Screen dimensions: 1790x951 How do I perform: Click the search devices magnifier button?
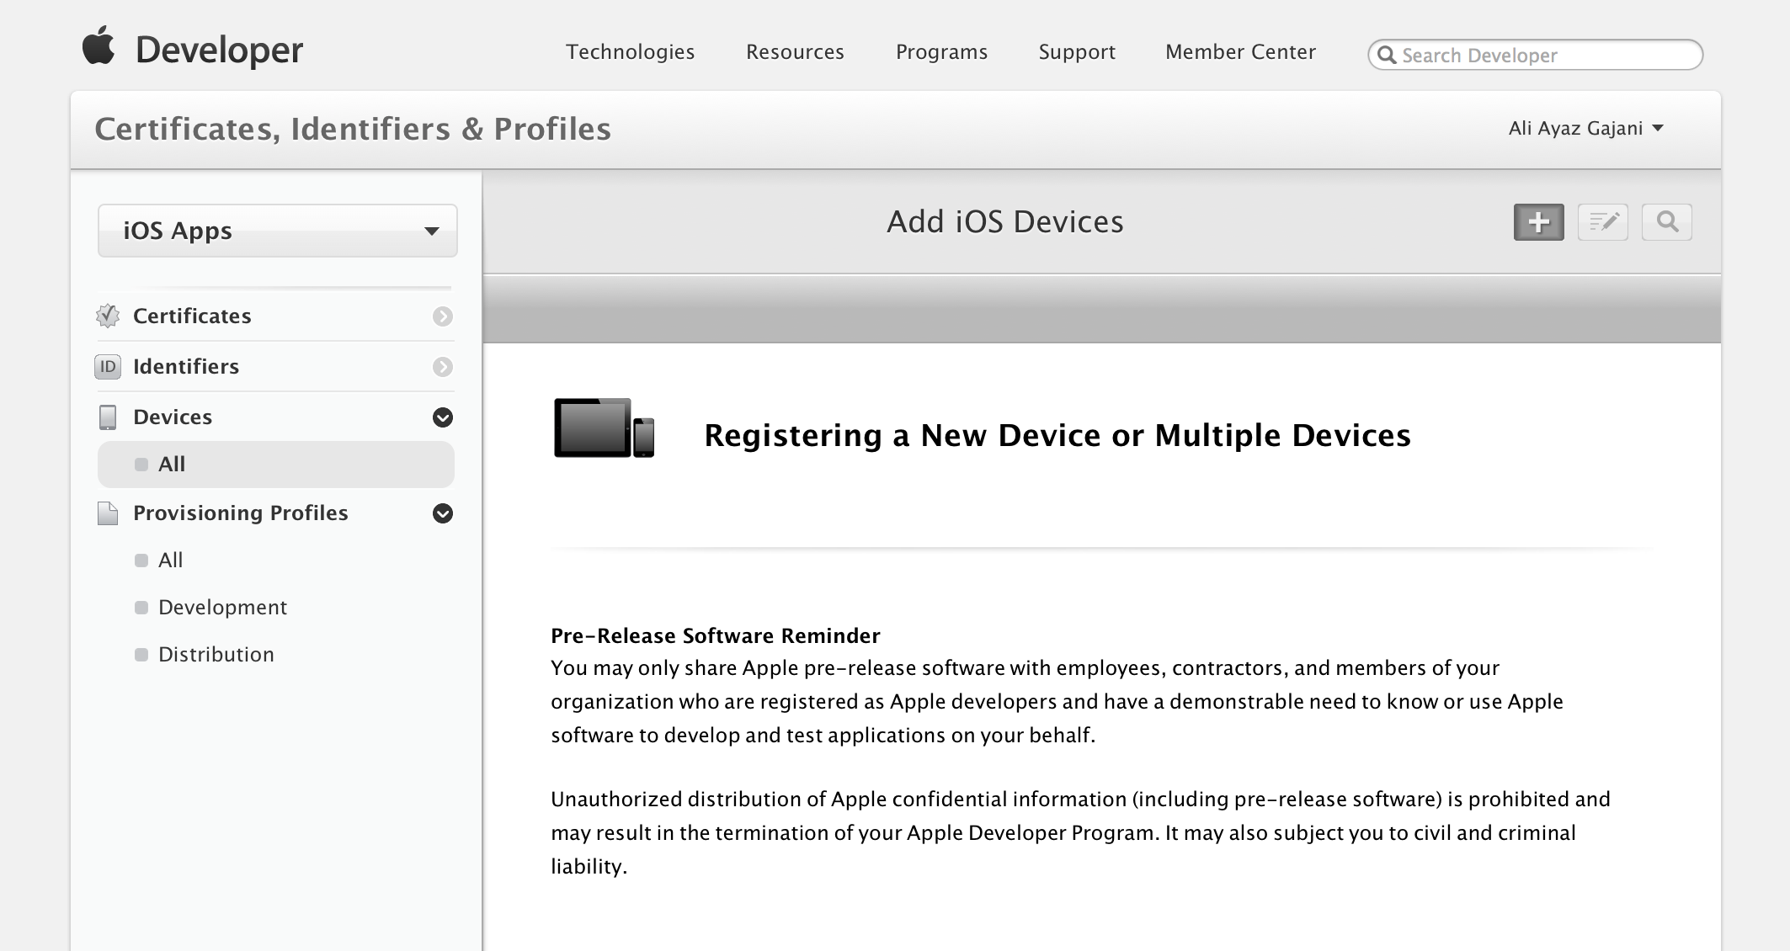(x=1666, y=222)
